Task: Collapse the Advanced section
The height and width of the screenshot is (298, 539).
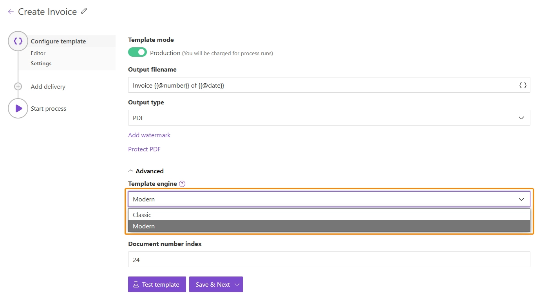Action: click(x=146, y=171)
